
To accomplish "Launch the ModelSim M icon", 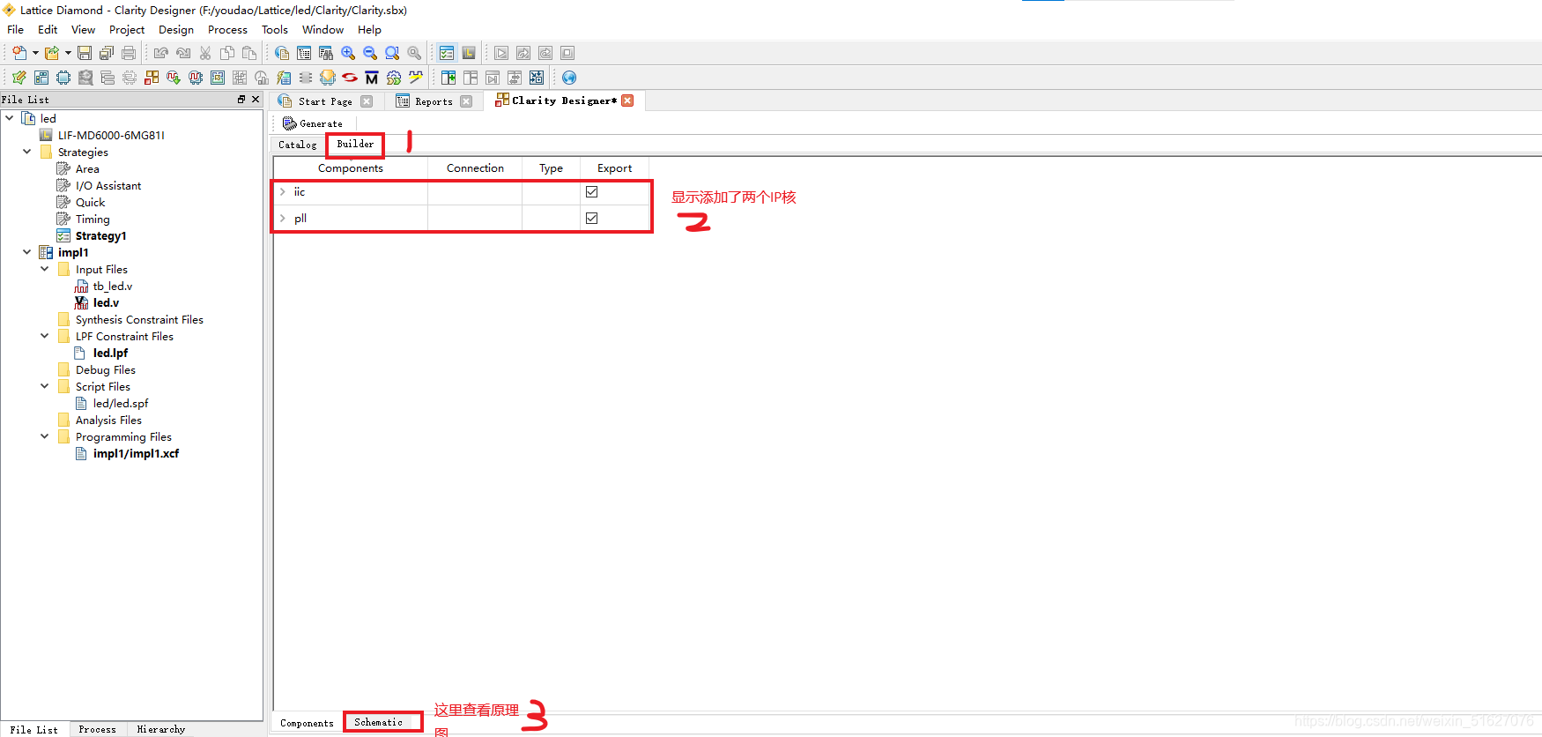I will click(372, 78).
